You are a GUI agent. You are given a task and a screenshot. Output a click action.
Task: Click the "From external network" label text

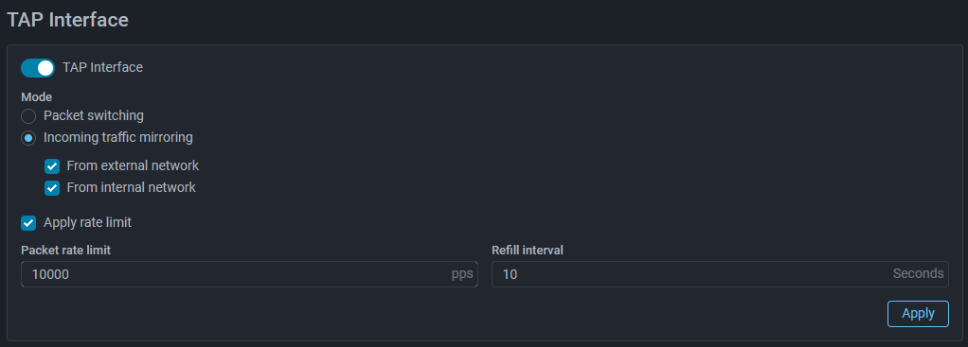tap(133, 165)
